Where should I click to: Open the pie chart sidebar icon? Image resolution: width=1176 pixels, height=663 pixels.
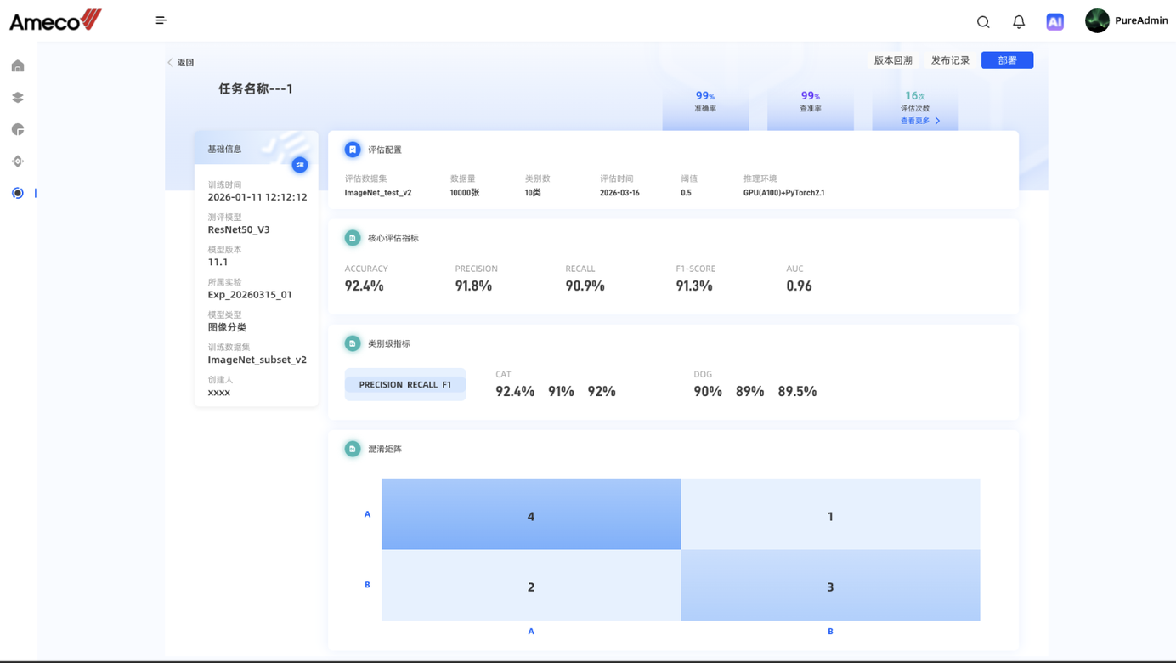pos(18,129)
